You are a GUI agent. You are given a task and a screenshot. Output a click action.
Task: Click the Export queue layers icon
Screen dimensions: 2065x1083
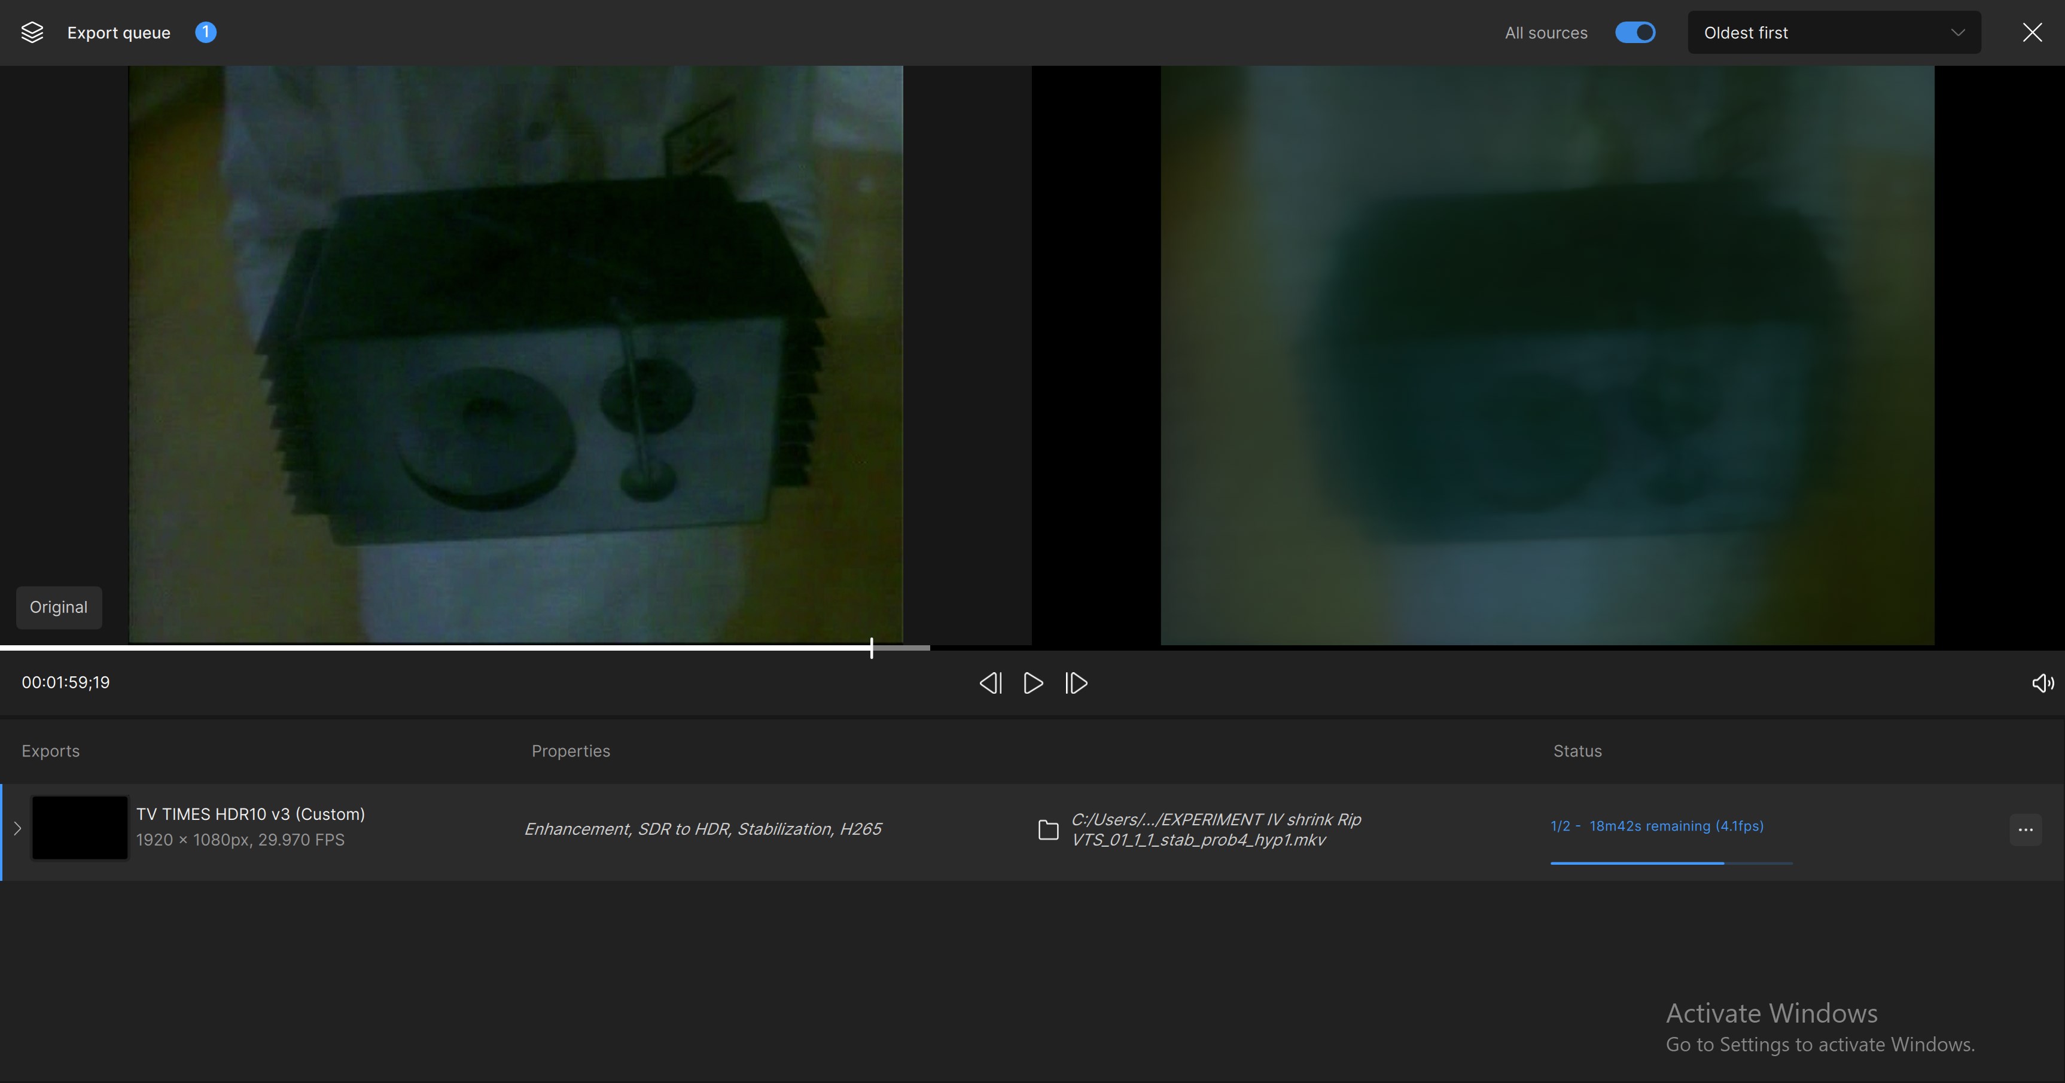click(32, 33)
